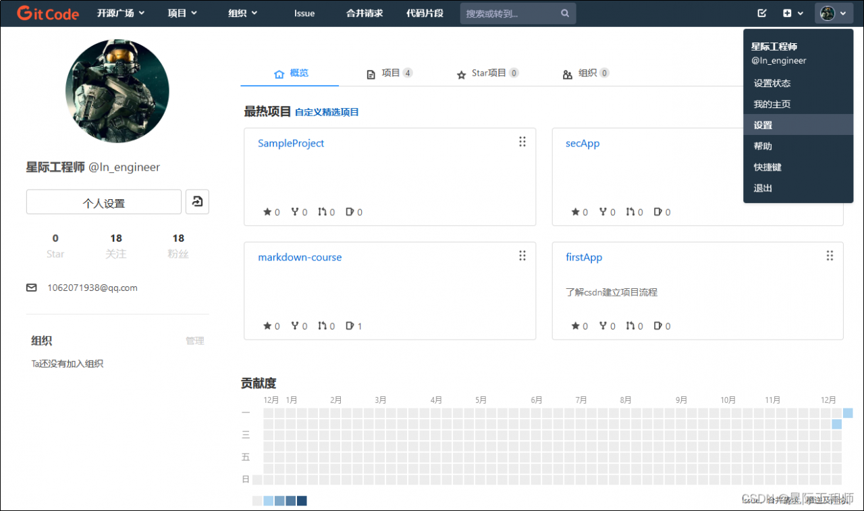The height and width of the screenshot is (511, 864).
Task: Click the 搜索或转到 search field
Action: 518,14
